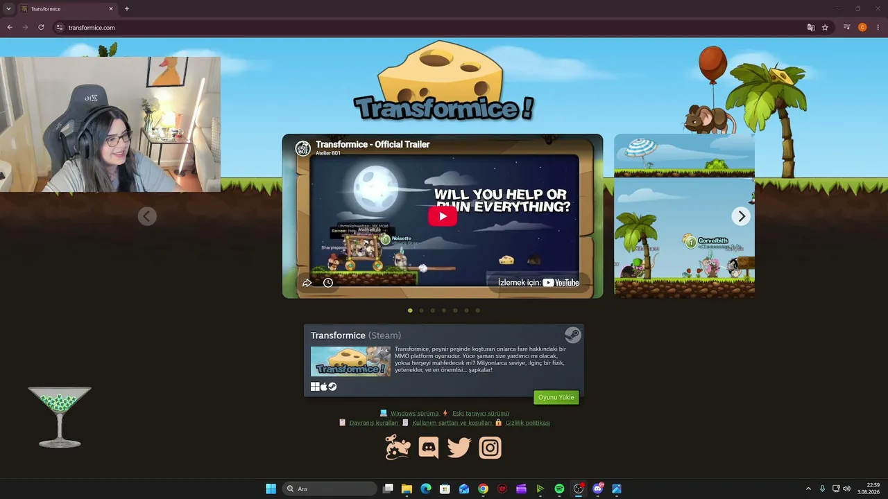Select the seventh carousel dot
888x499 pixels.
coord(477,310)
